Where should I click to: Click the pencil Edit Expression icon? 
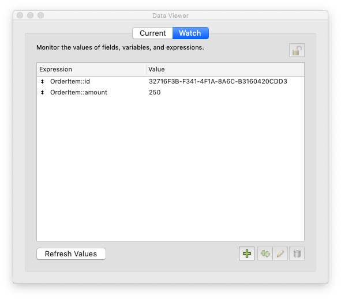coord(280,253)
